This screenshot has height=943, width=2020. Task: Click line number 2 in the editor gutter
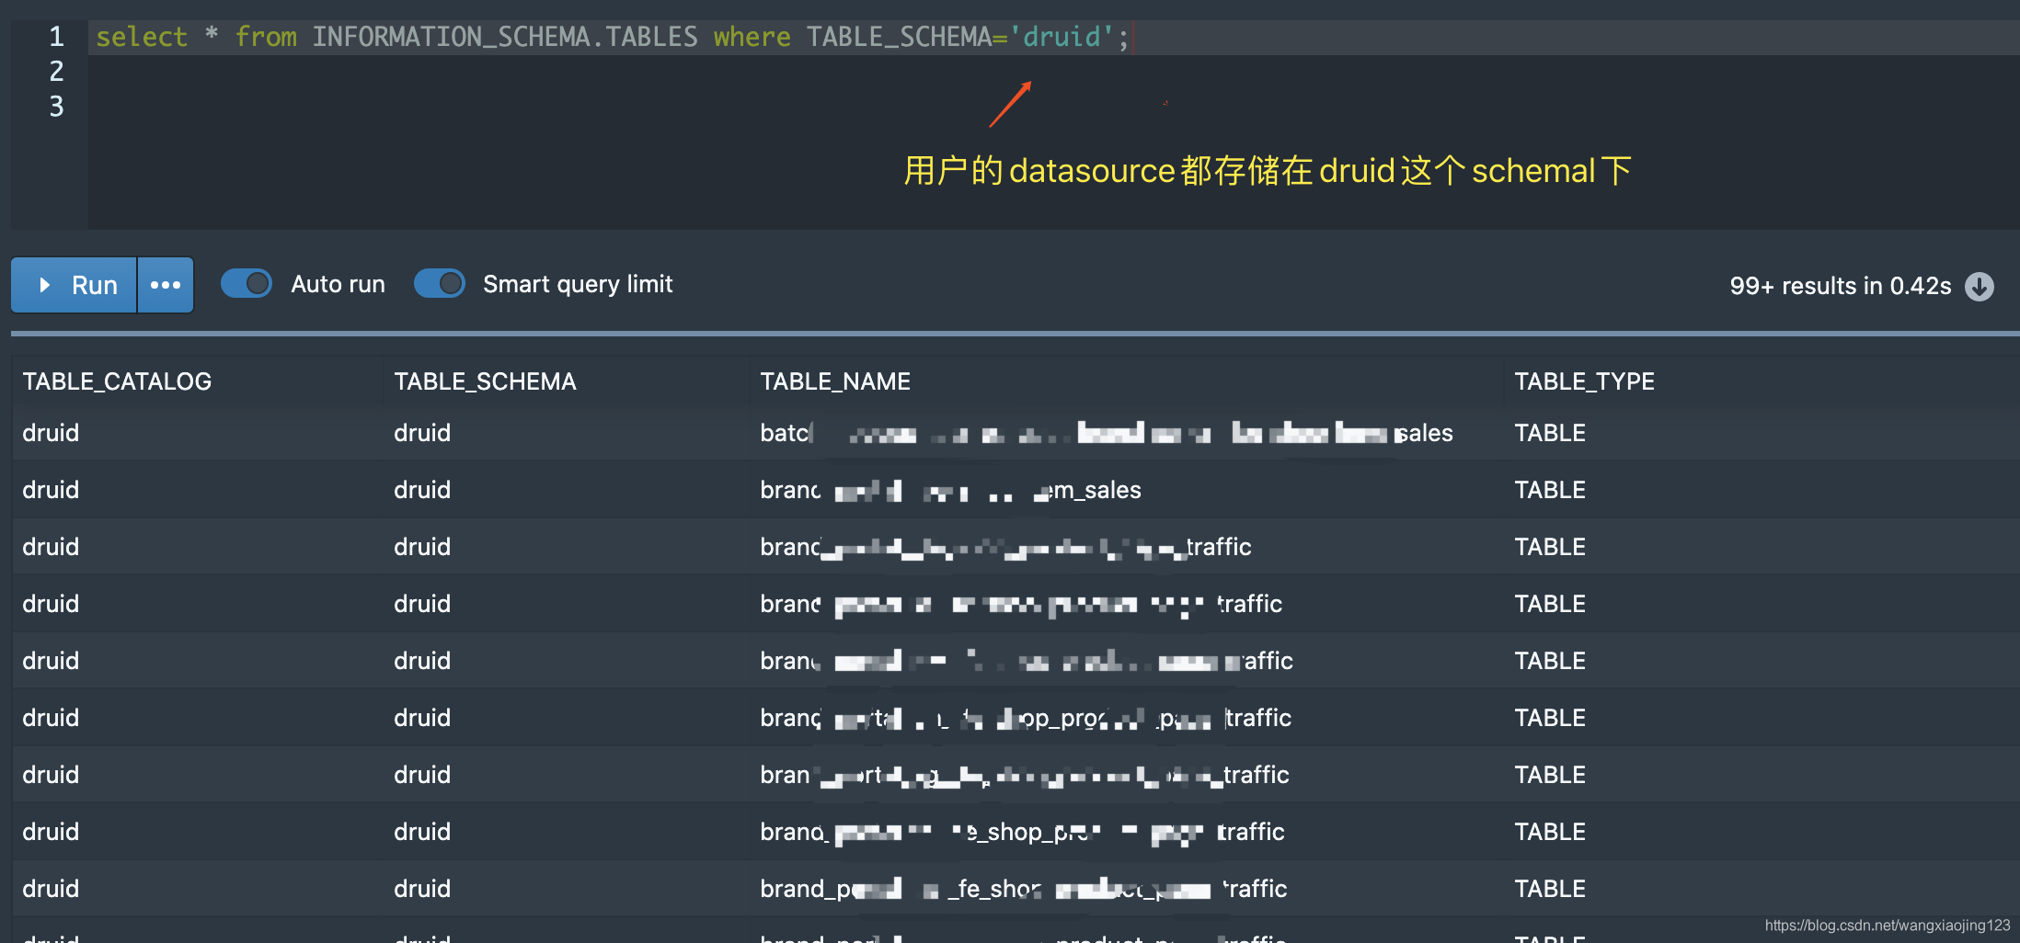(x=56, y=72)
